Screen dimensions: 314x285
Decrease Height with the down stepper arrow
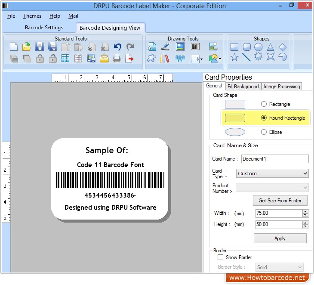click(x=305, y=226)
